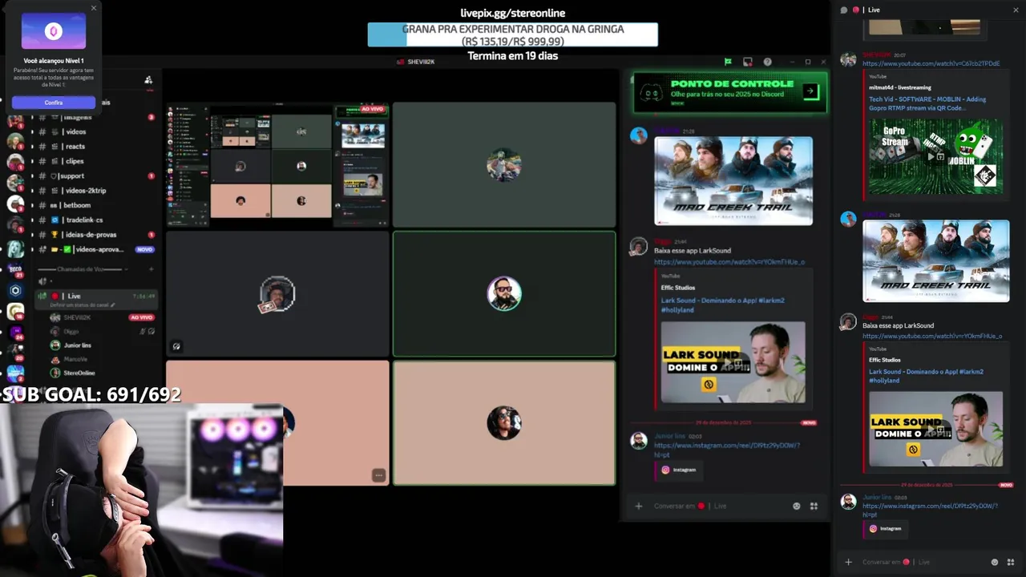Click the Instagram embed in call chat

pos(678,470)
